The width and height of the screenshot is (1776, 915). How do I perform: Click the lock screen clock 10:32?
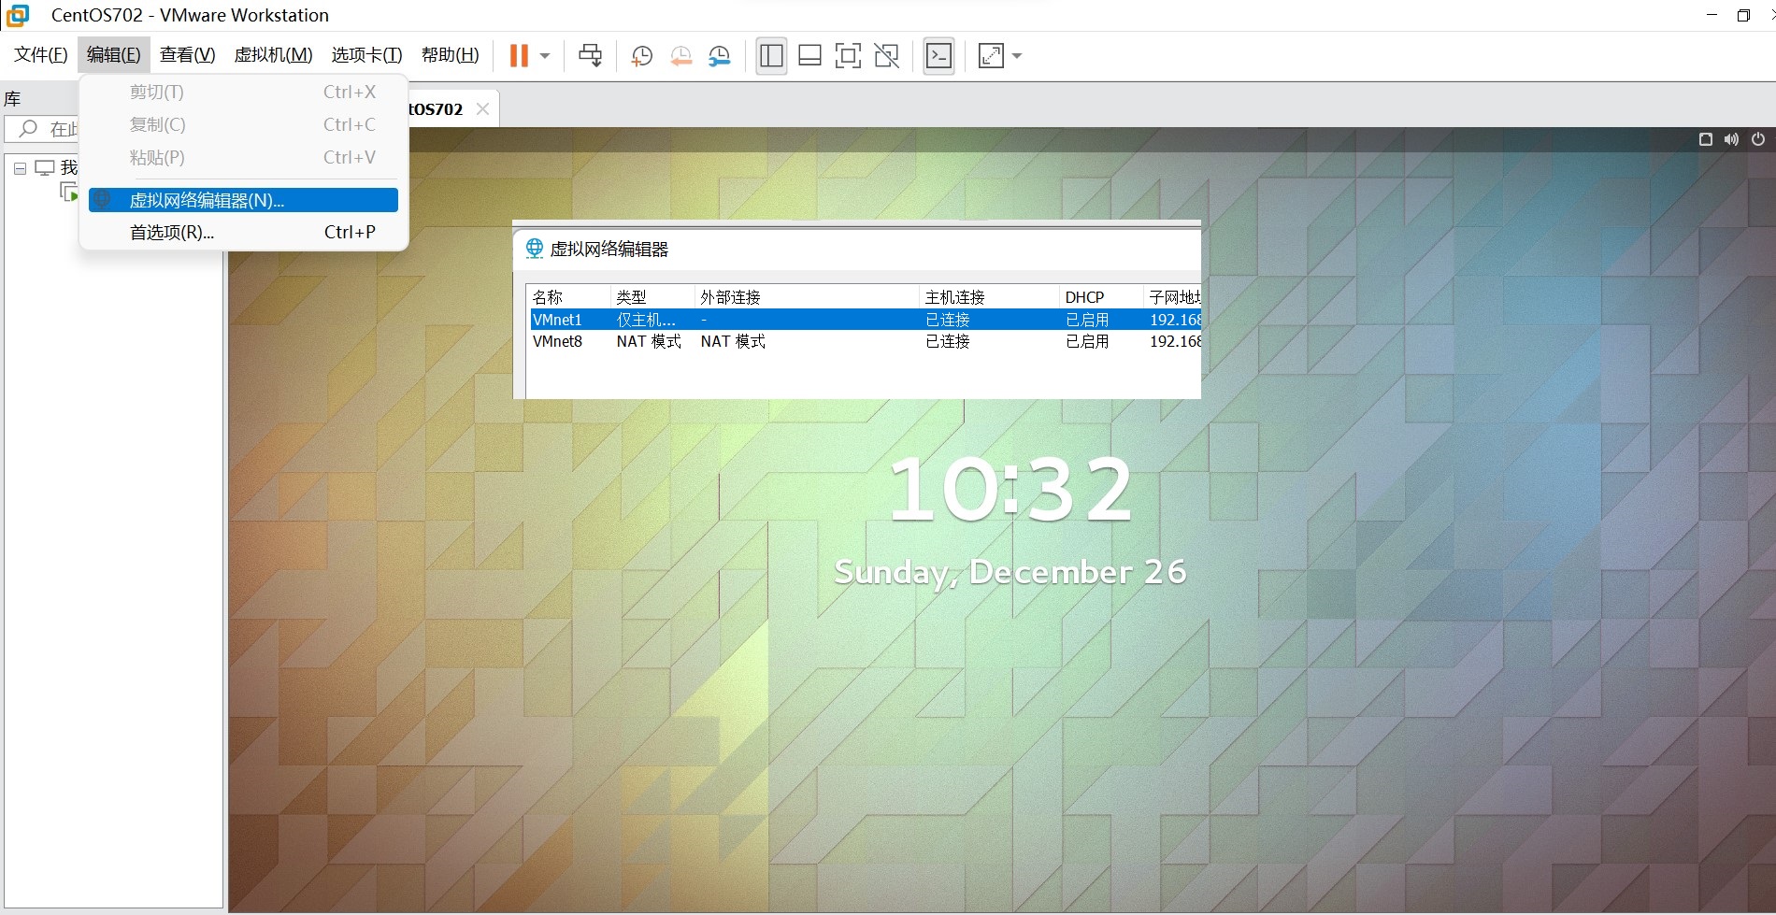(1010, 490)
